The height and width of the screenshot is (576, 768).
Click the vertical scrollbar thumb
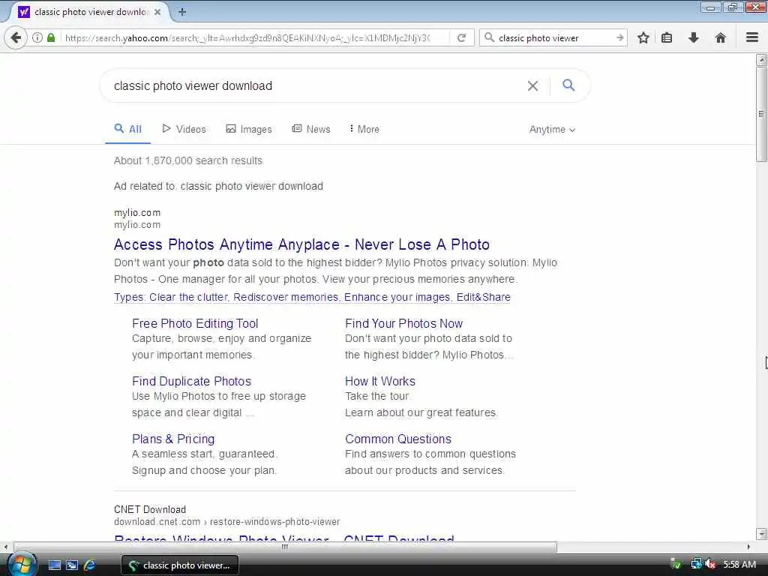click(x=761, y=114)
